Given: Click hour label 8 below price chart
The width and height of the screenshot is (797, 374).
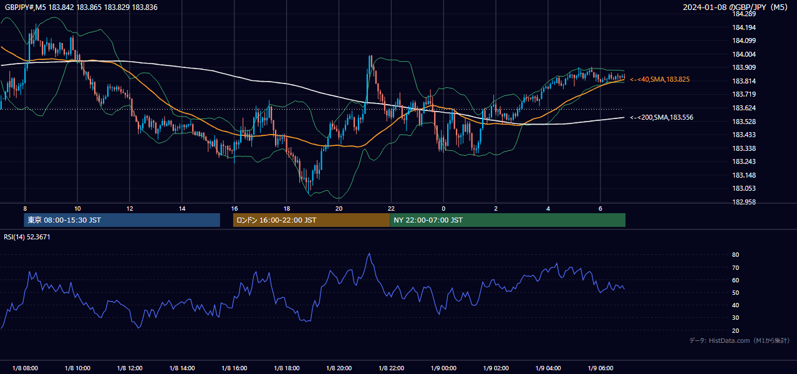Looking at the screenshot, I should click(25, 208).
